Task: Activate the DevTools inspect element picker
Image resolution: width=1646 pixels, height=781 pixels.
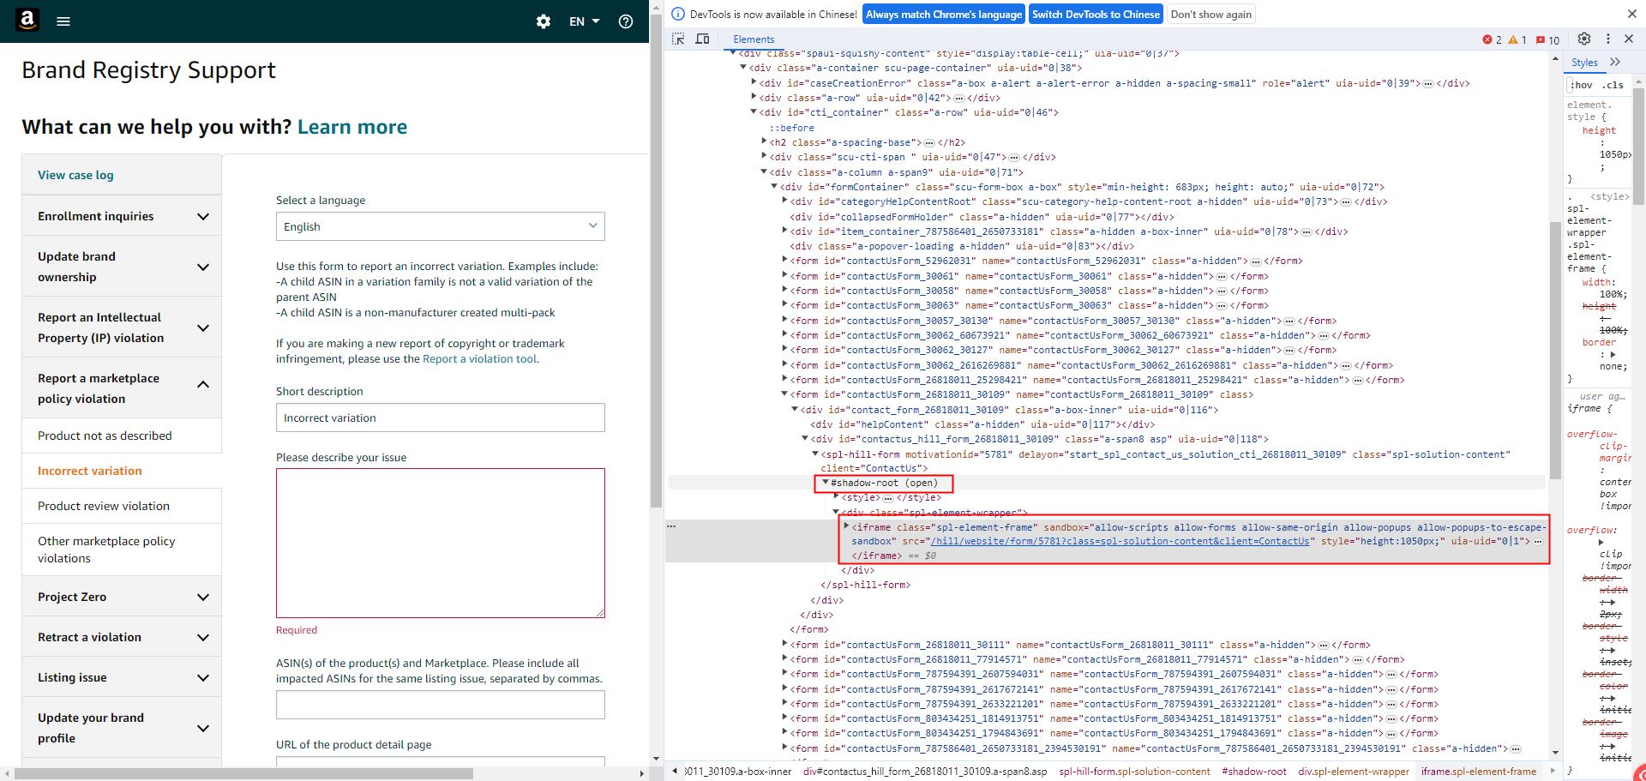Action: point(678,39)
